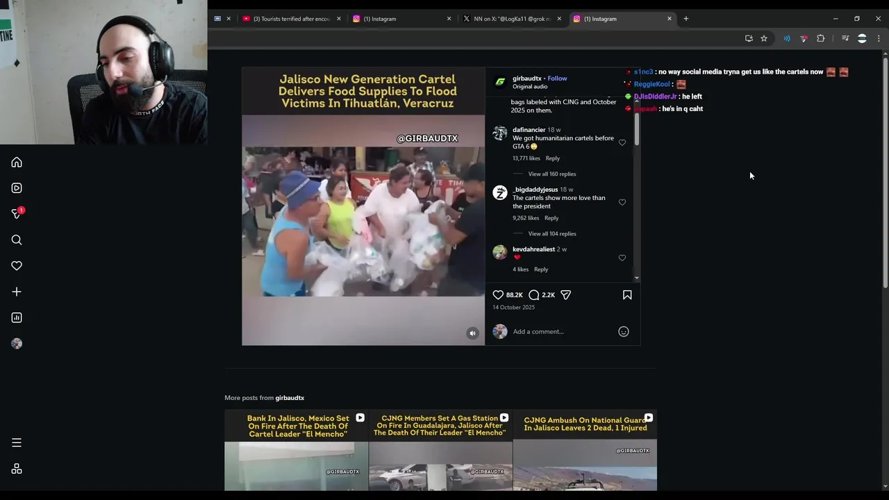Open the browser profile avatar icon
This screenshot has height=500, width=889.
tap(862, 38)
